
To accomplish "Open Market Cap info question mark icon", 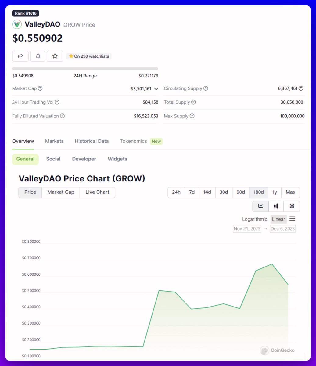I will point(40,88).
